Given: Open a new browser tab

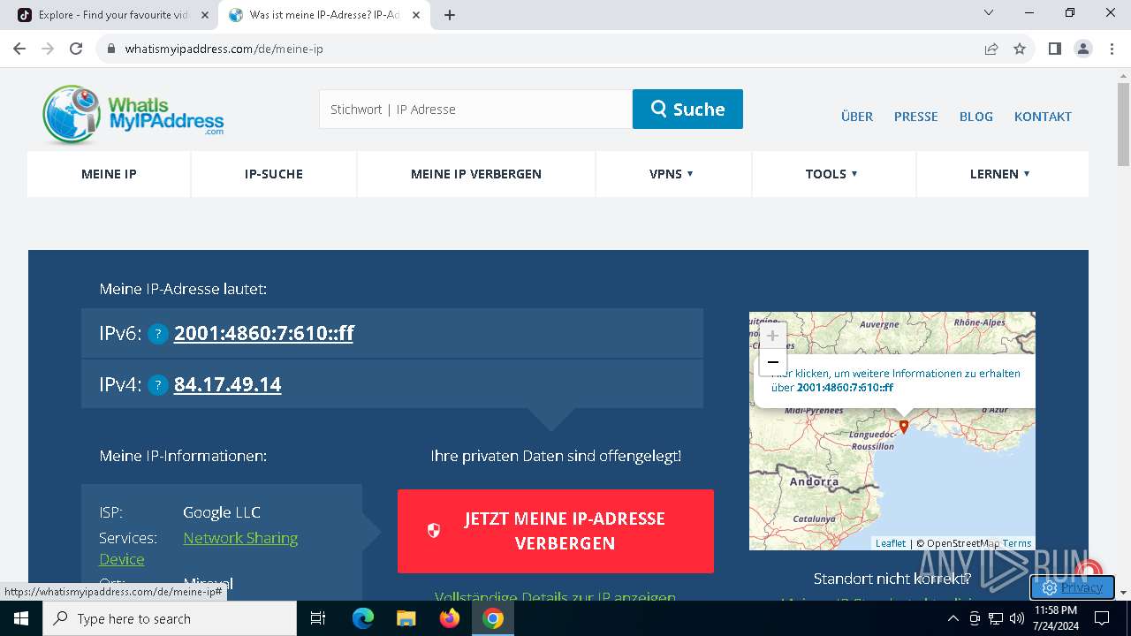Looking at the screenshot, I should coord(450,15).
